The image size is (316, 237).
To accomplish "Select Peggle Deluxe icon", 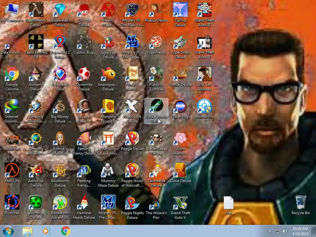I will click(132, 138).
